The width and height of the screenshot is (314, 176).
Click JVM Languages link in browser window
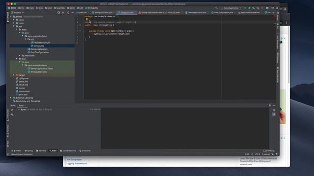tap(74, 159)
